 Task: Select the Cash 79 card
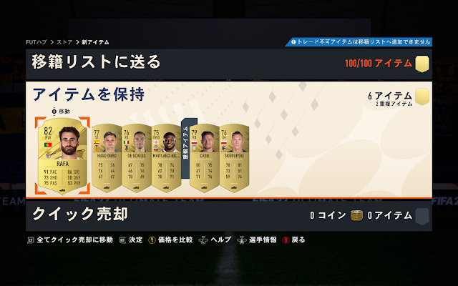tap(205, 158)
